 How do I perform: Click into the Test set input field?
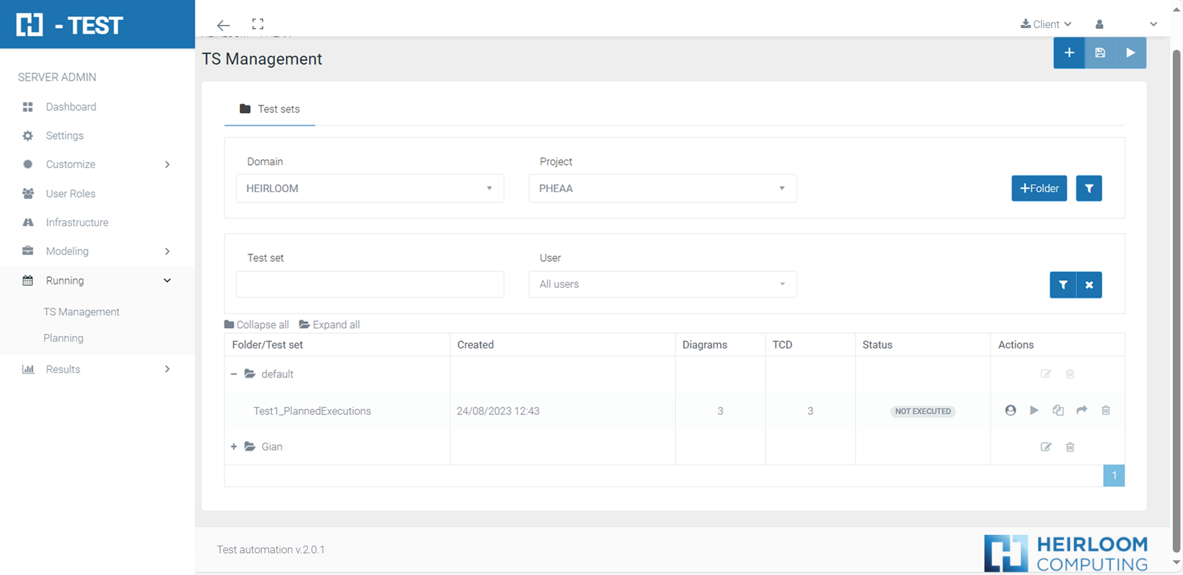(370, 284)
